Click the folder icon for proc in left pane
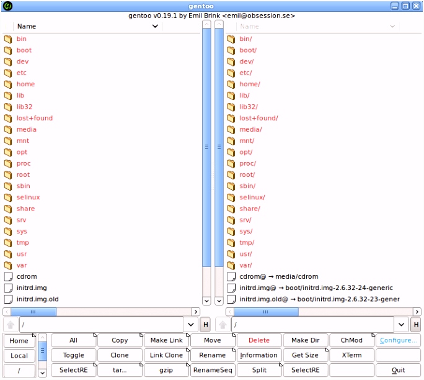This screenshot has width=424, height=380. click(x=8, y=163)
